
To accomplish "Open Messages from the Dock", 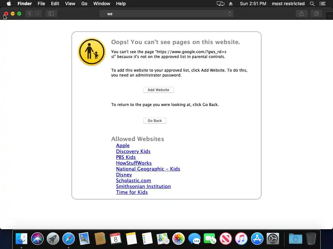I will (x=194, y=239).
